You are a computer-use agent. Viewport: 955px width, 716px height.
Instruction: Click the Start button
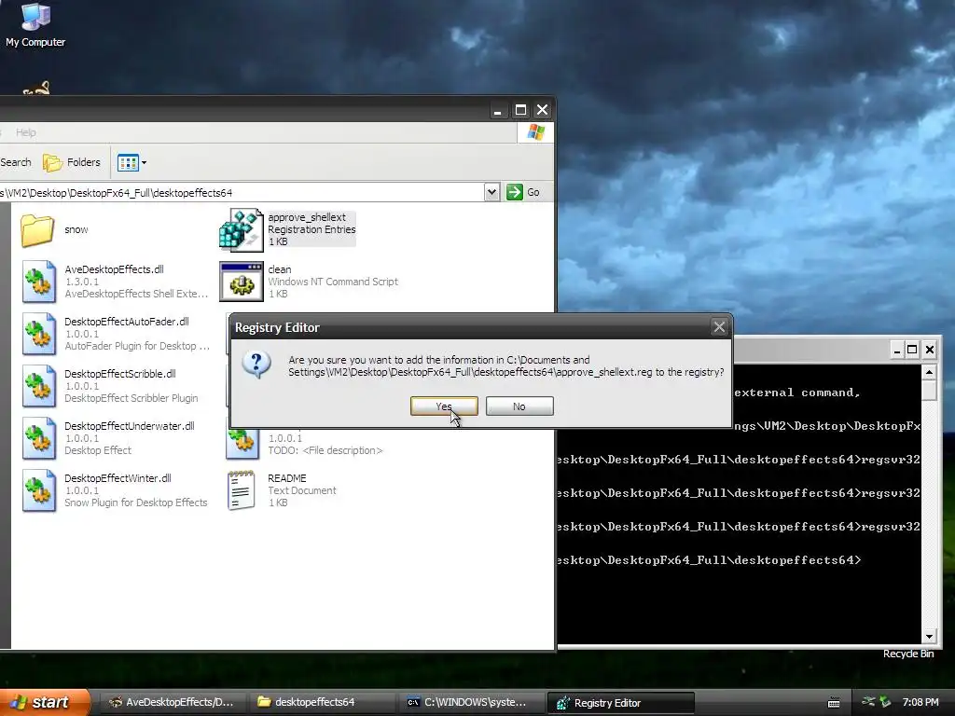(x=44, y=702)
